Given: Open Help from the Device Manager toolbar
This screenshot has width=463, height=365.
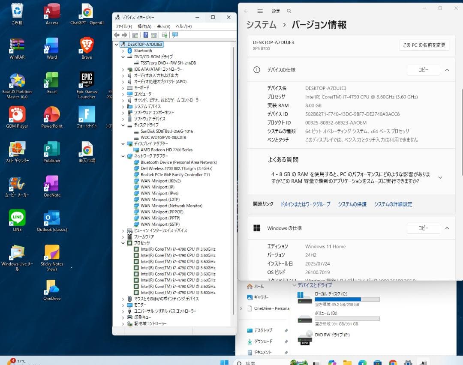Looking at the screenshot, I should pos(145,35).
